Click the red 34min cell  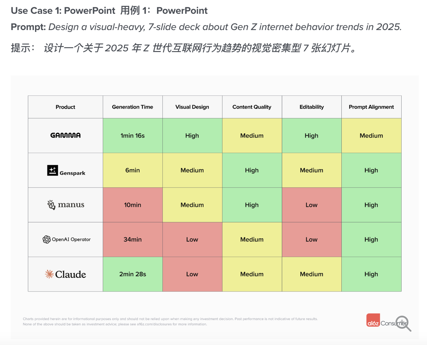click(x=133, y=239)
